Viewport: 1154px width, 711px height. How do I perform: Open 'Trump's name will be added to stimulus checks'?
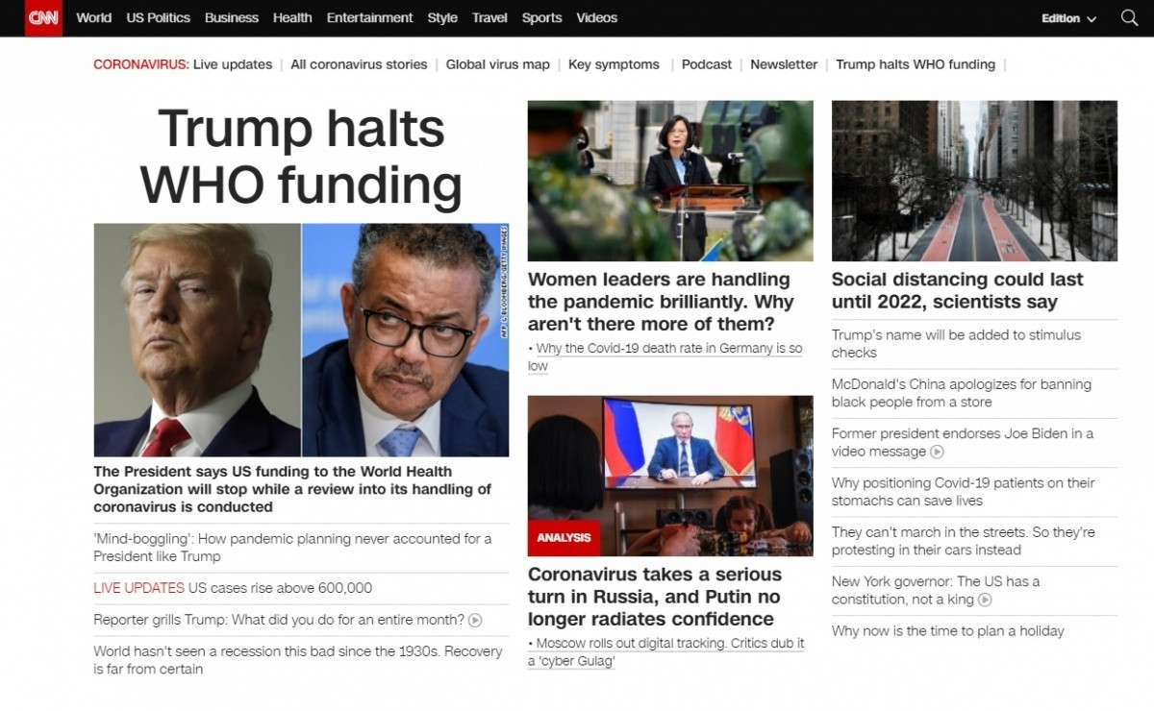click(956, 344)
